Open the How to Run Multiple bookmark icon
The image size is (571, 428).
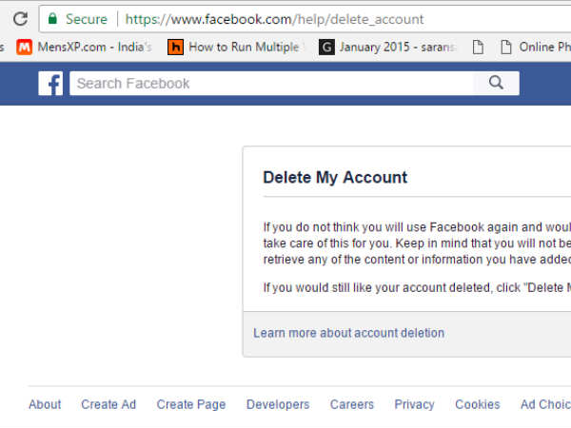point(175,47)
